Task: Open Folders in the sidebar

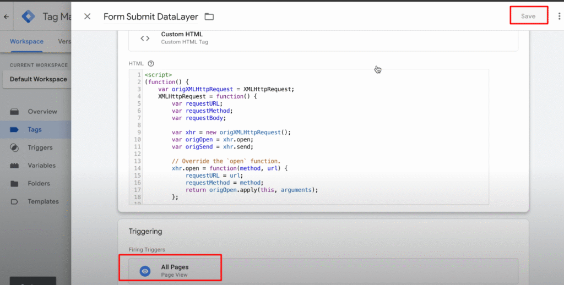Action: [39, 184]
